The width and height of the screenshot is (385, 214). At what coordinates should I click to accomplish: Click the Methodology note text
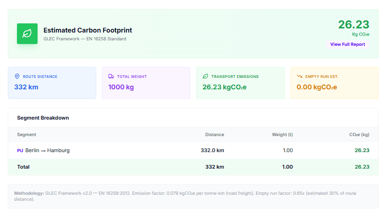tap(185, 196)
